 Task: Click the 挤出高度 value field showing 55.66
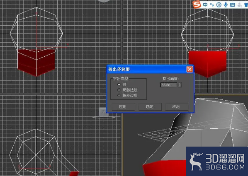click(169, 85)
